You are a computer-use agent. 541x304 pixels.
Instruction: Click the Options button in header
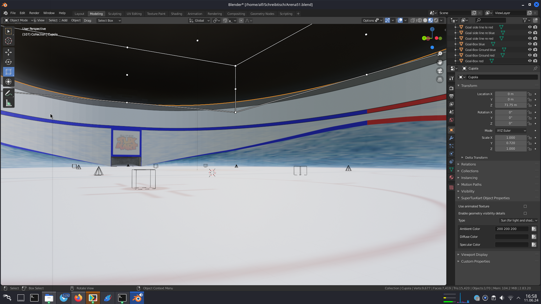coord(369,20)
